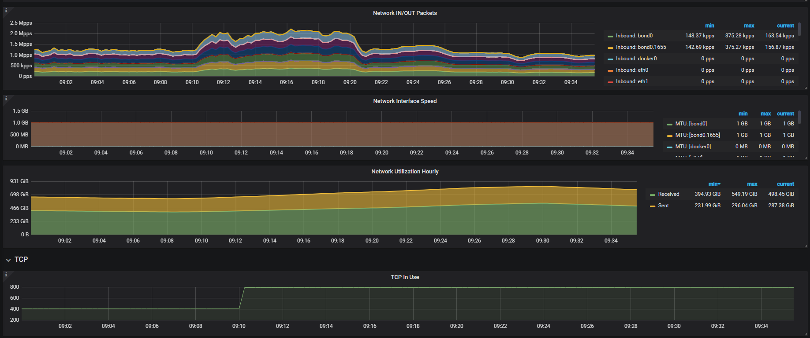
Task: Sort Network IN/OUT Packets legend by current
Action: tap(785, 26)
